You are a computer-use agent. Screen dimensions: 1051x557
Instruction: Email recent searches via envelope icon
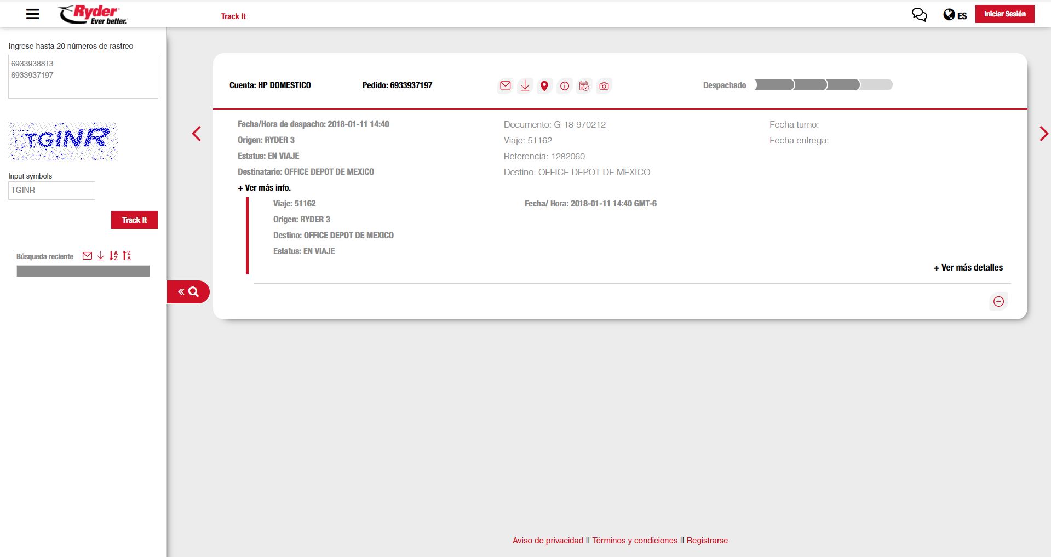[x=87, y=256]
